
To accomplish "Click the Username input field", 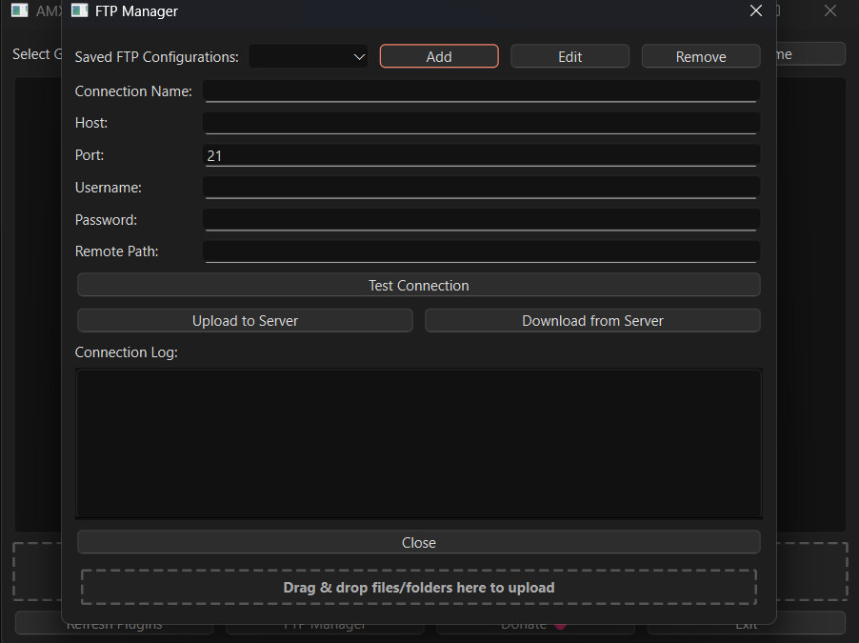I will click(x=481, y=187).
